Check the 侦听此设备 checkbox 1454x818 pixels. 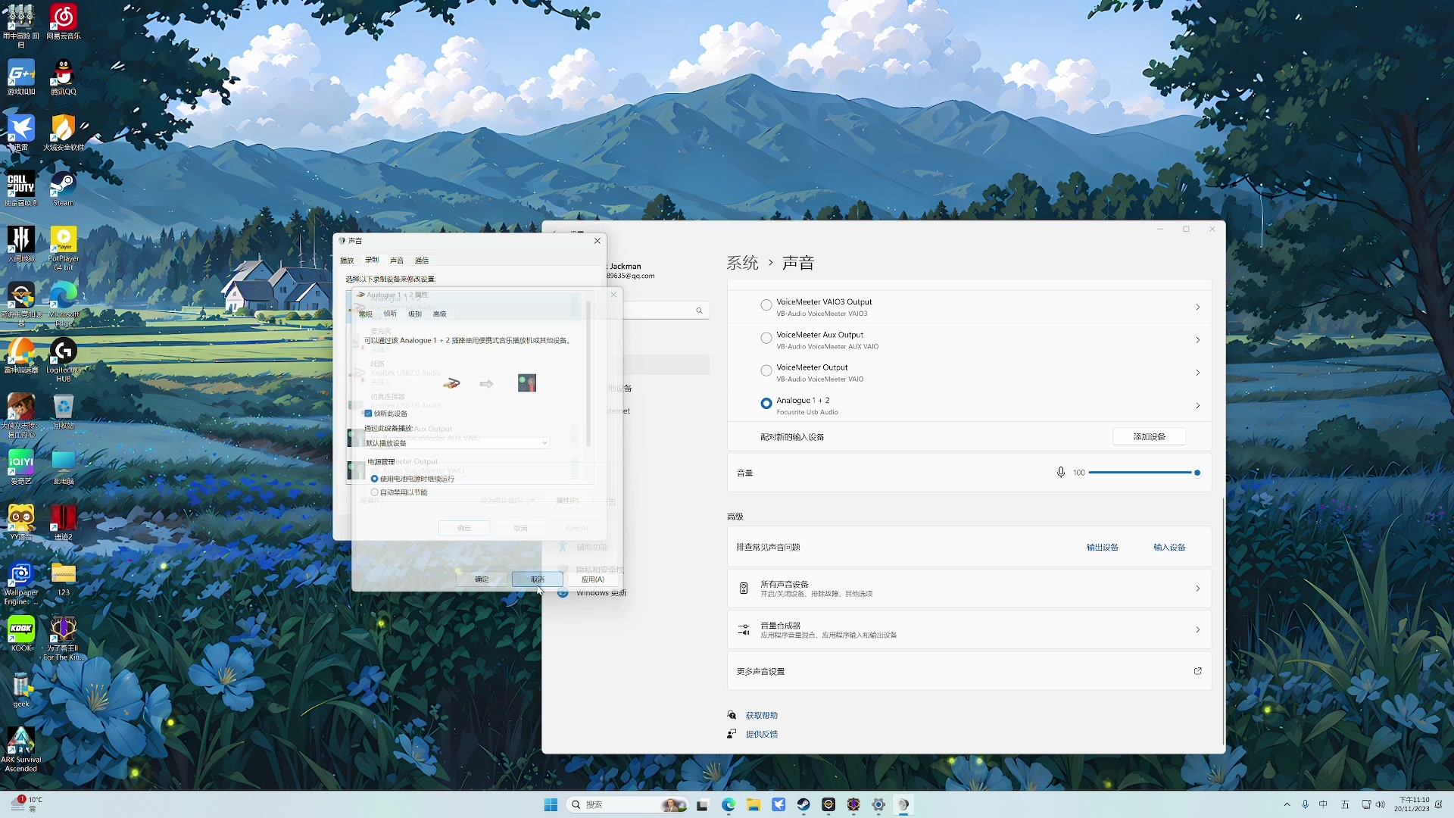369,414
